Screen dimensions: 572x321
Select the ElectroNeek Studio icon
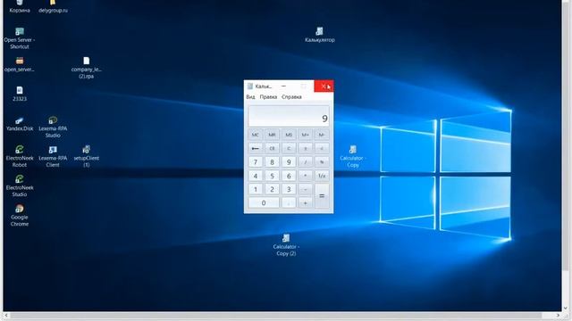coord(20,186)
